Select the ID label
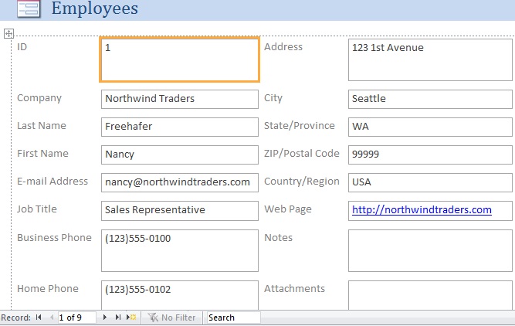 tap(22, 47)
